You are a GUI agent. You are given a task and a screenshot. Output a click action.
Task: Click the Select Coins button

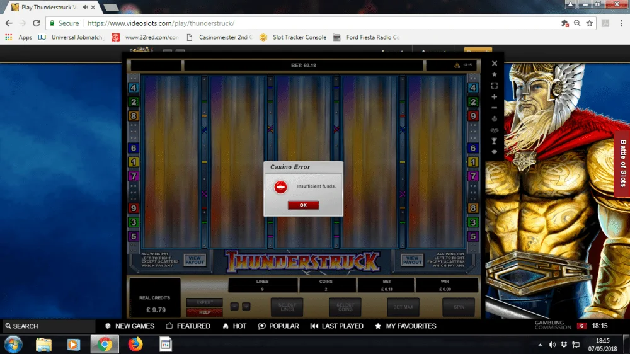point(345,307)
